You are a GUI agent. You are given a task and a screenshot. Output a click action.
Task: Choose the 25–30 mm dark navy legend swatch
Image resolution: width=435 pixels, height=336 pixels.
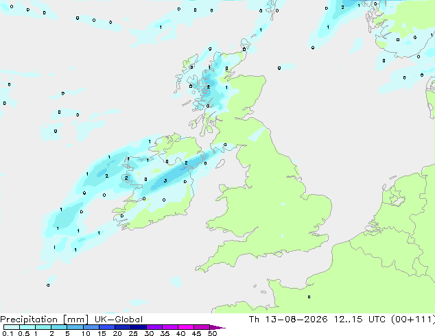click(x=138, y=327)
